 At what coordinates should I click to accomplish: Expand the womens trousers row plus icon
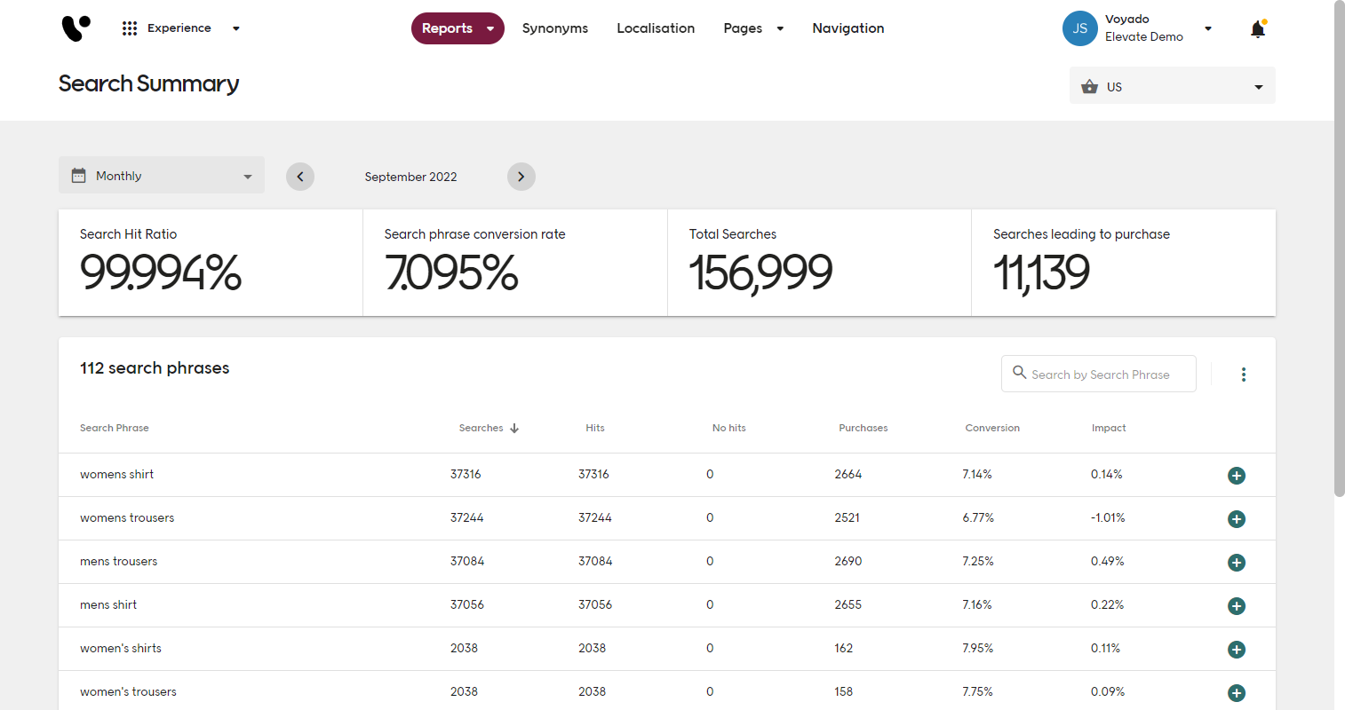(1237, 519)
